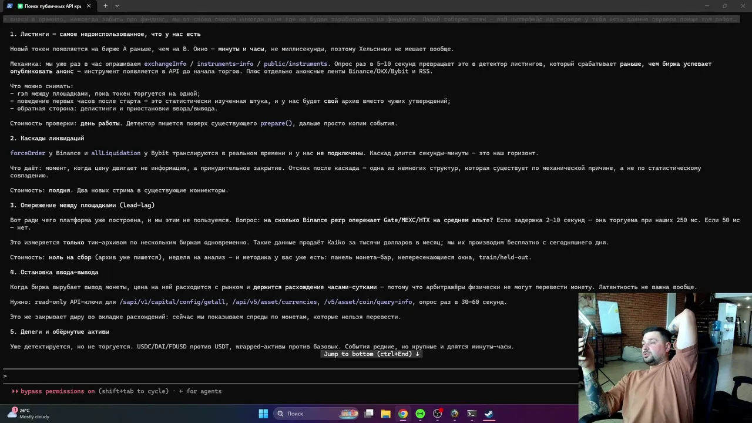752x423 pixels.
Task: Launch File Explorer from the taskbar
Action: pyautogui.click(x=386, y=414)
